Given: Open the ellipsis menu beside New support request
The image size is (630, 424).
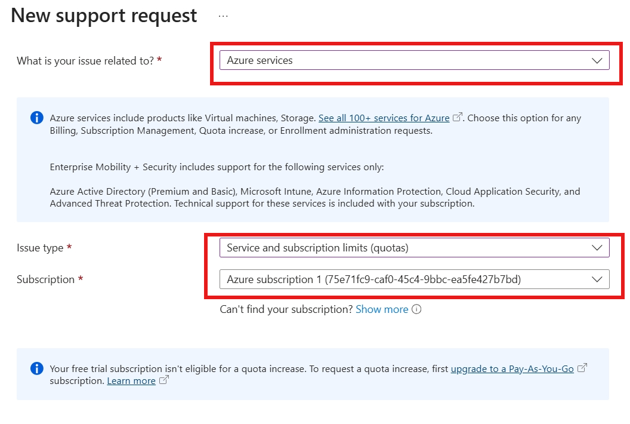Looking at the screenshot, I should pyautogui.click(x=223, y=16).
